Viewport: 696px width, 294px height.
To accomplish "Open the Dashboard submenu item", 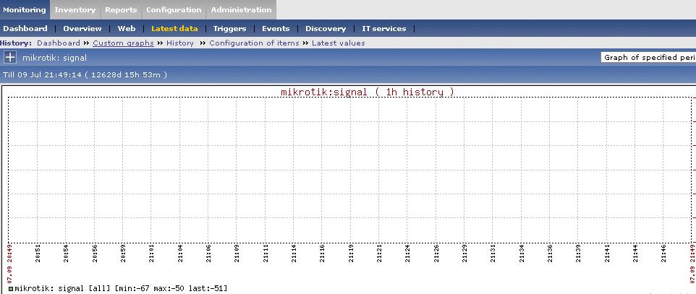I will [25, 28].
